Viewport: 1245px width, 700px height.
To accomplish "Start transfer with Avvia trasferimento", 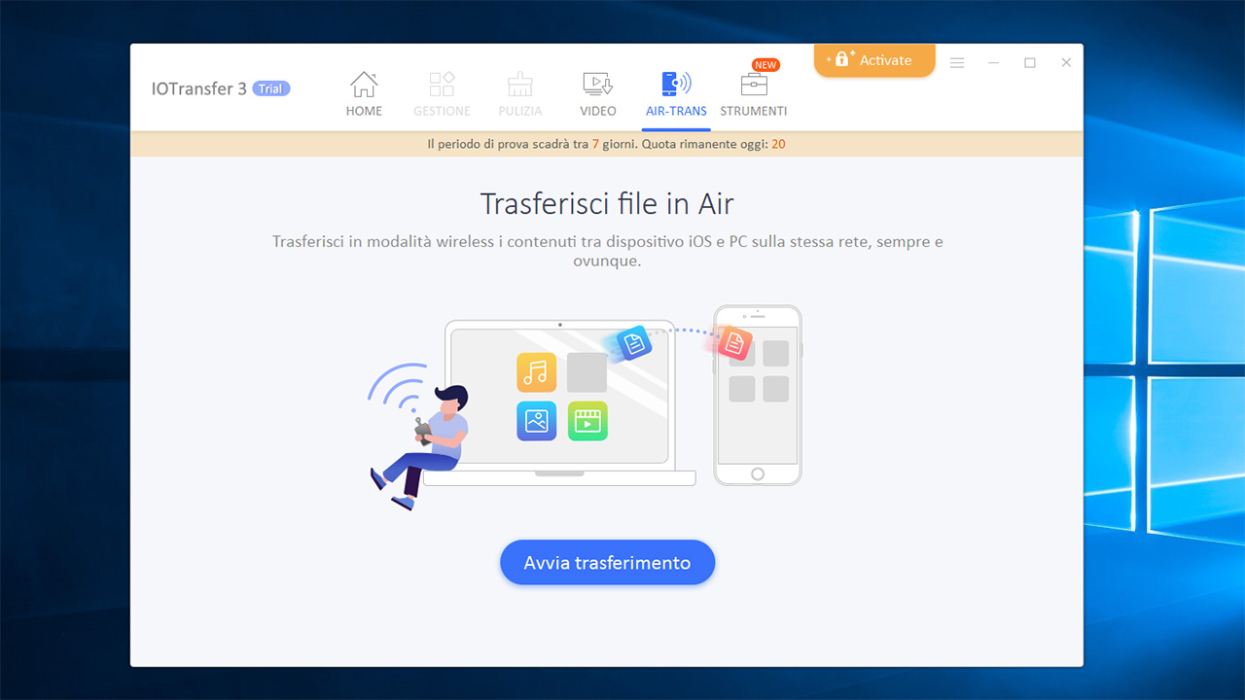I will (608, 562).
